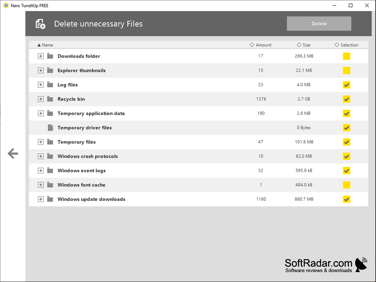Screen dimensions: 376x282
Task: Select the Windows update downloads label
Action: point(91,199)
